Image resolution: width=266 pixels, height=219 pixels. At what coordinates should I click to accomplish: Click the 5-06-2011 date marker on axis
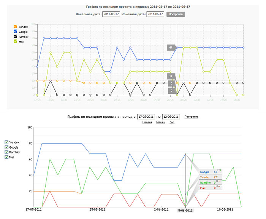(186, 210)
